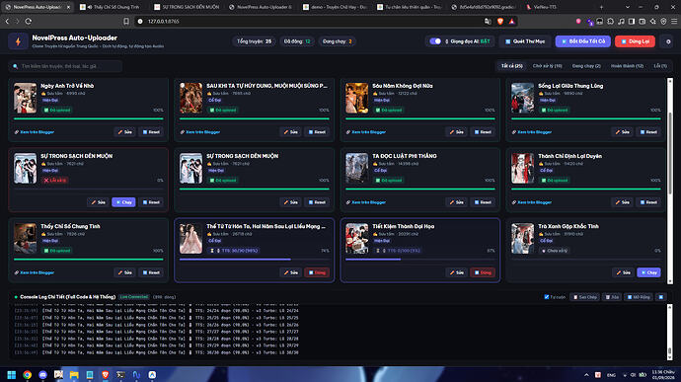Select the Hoàn thành (12) filter tab
Screen dimensions: 681x382
click(627, 66)
